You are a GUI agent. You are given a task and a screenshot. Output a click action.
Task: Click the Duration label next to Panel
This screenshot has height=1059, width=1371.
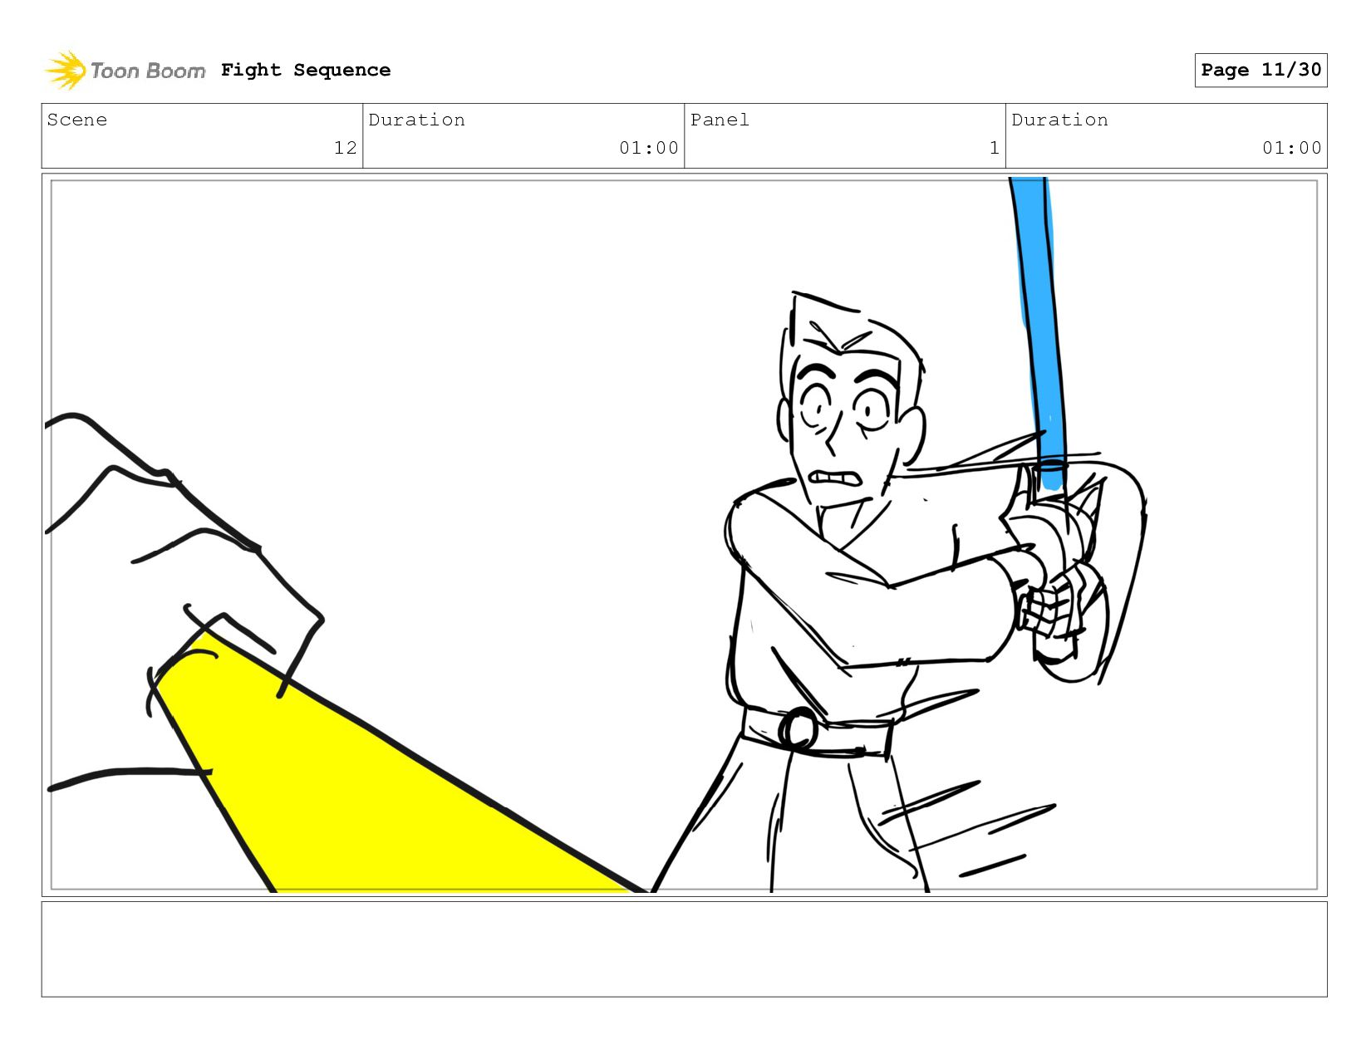pyautogui.click(x=1059, y=120)
